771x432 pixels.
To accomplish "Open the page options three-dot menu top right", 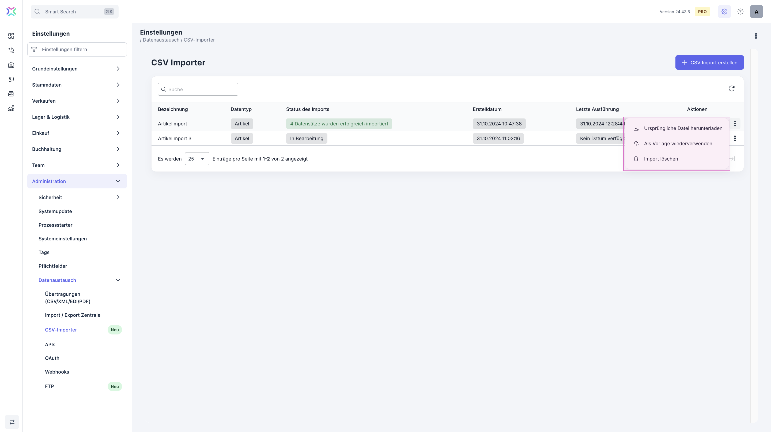I will [x=756, y=36].
